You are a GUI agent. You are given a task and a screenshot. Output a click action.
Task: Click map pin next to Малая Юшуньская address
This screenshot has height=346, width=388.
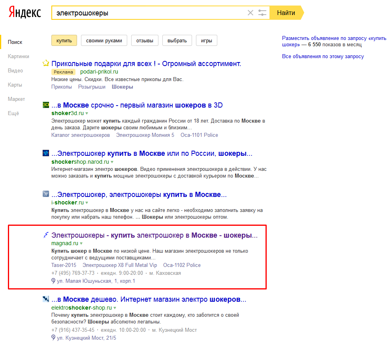(x=53, y=281)
